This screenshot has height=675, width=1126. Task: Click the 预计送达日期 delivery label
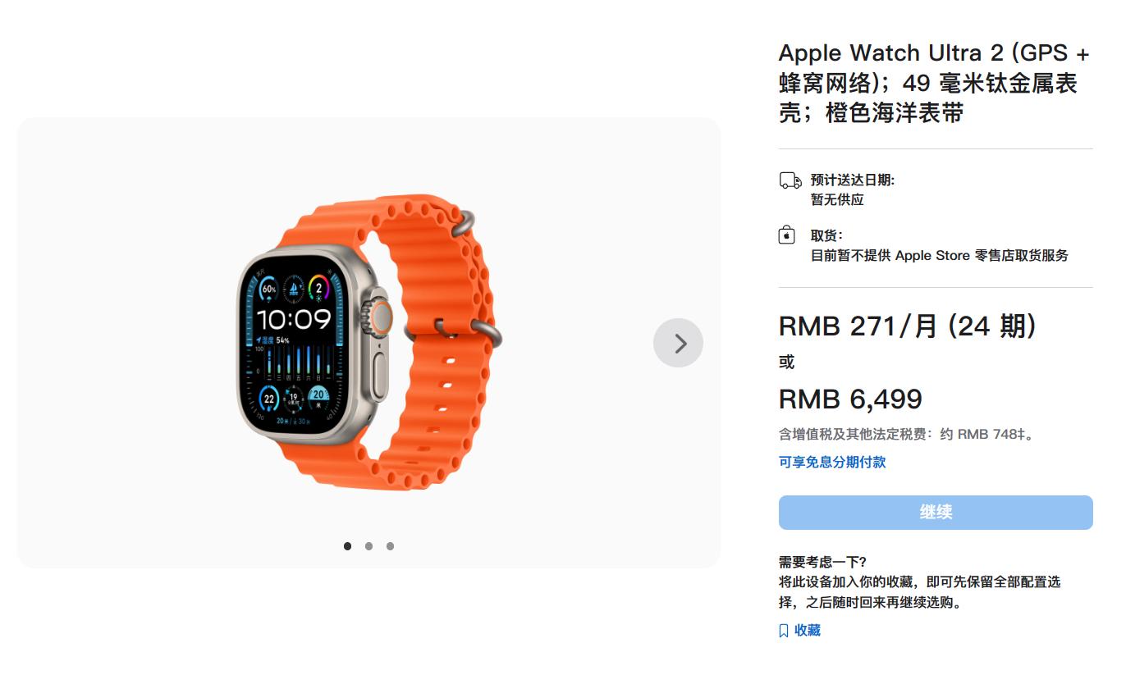[853, 180]
